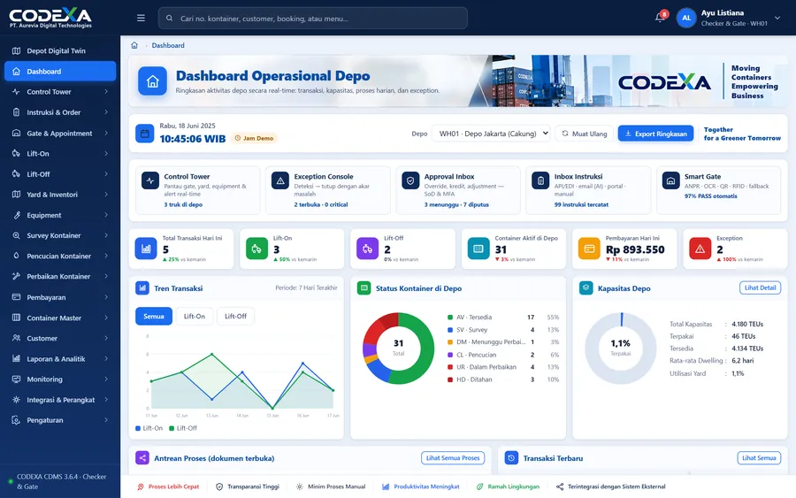Click the Jam Demo badge
This screenshot has width=796, height=498.
click(x=255, y=138)
